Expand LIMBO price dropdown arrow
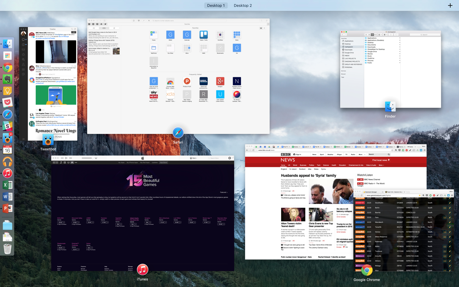Viewport: 459px width, 287px height. (x=93, y=222)
